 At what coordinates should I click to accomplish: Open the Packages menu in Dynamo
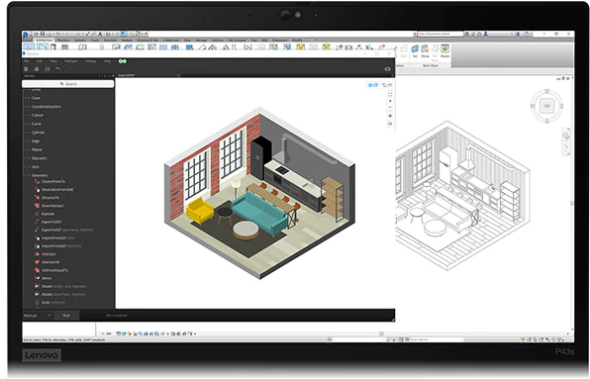coord(70,61)
